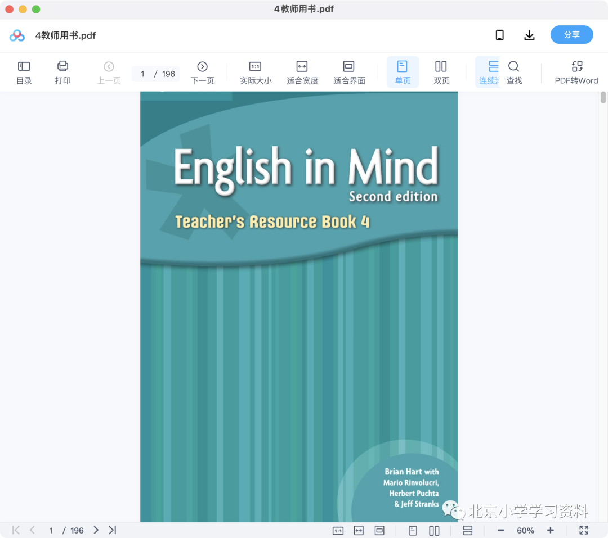The width and height of the screenshot is (608, 538).
Task: Toggle 连续 continuous scrolling in the toolbar
Action: pyautogui.click(x=489, y=73)
